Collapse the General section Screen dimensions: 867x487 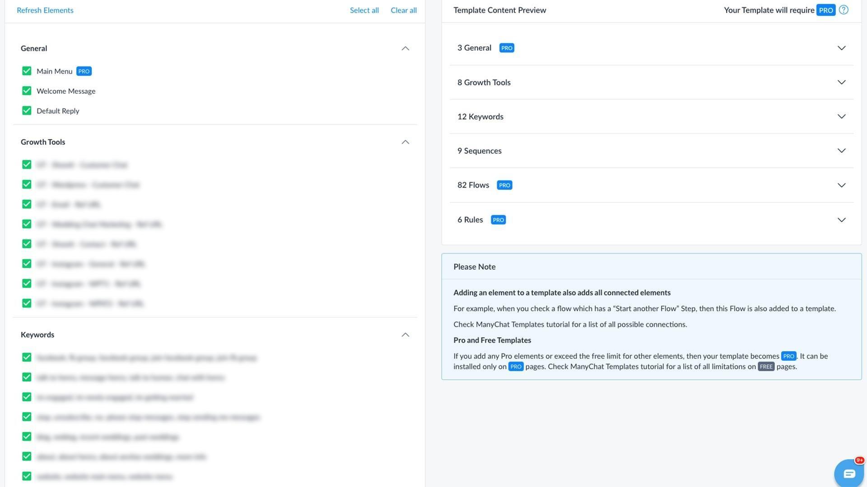tap(405, 49)
